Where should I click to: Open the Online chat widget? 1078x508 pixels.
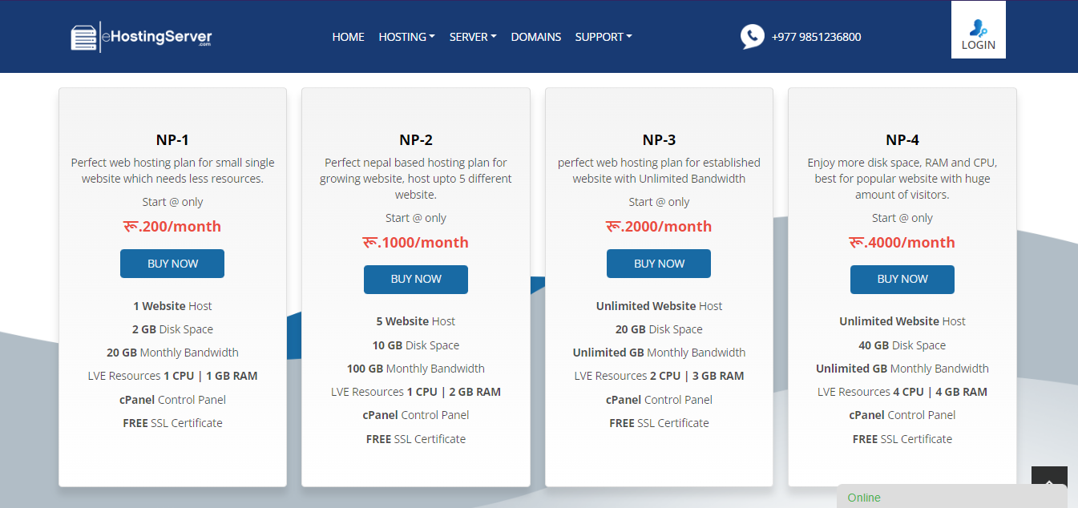863,497
